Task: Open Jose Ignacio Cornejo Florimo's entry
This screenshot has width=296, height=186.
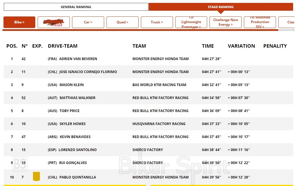Action: point(88,72)
